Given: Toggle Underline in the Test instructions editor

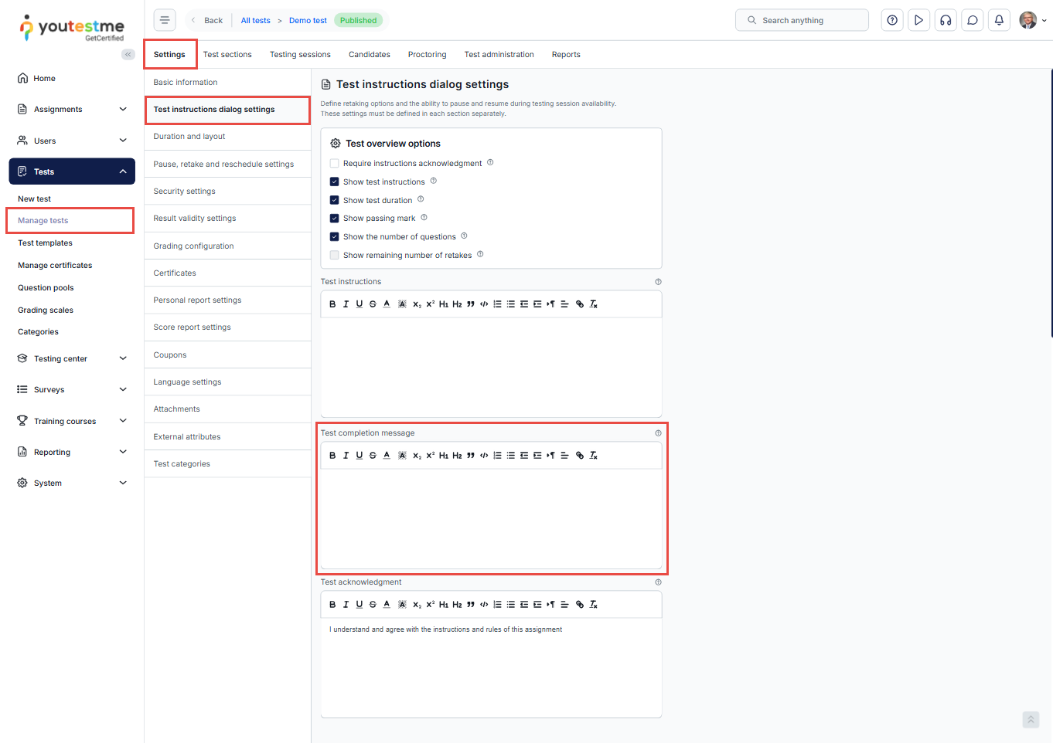Looking at the screenshot, I should pyautogui.click(x=360, y=304).
